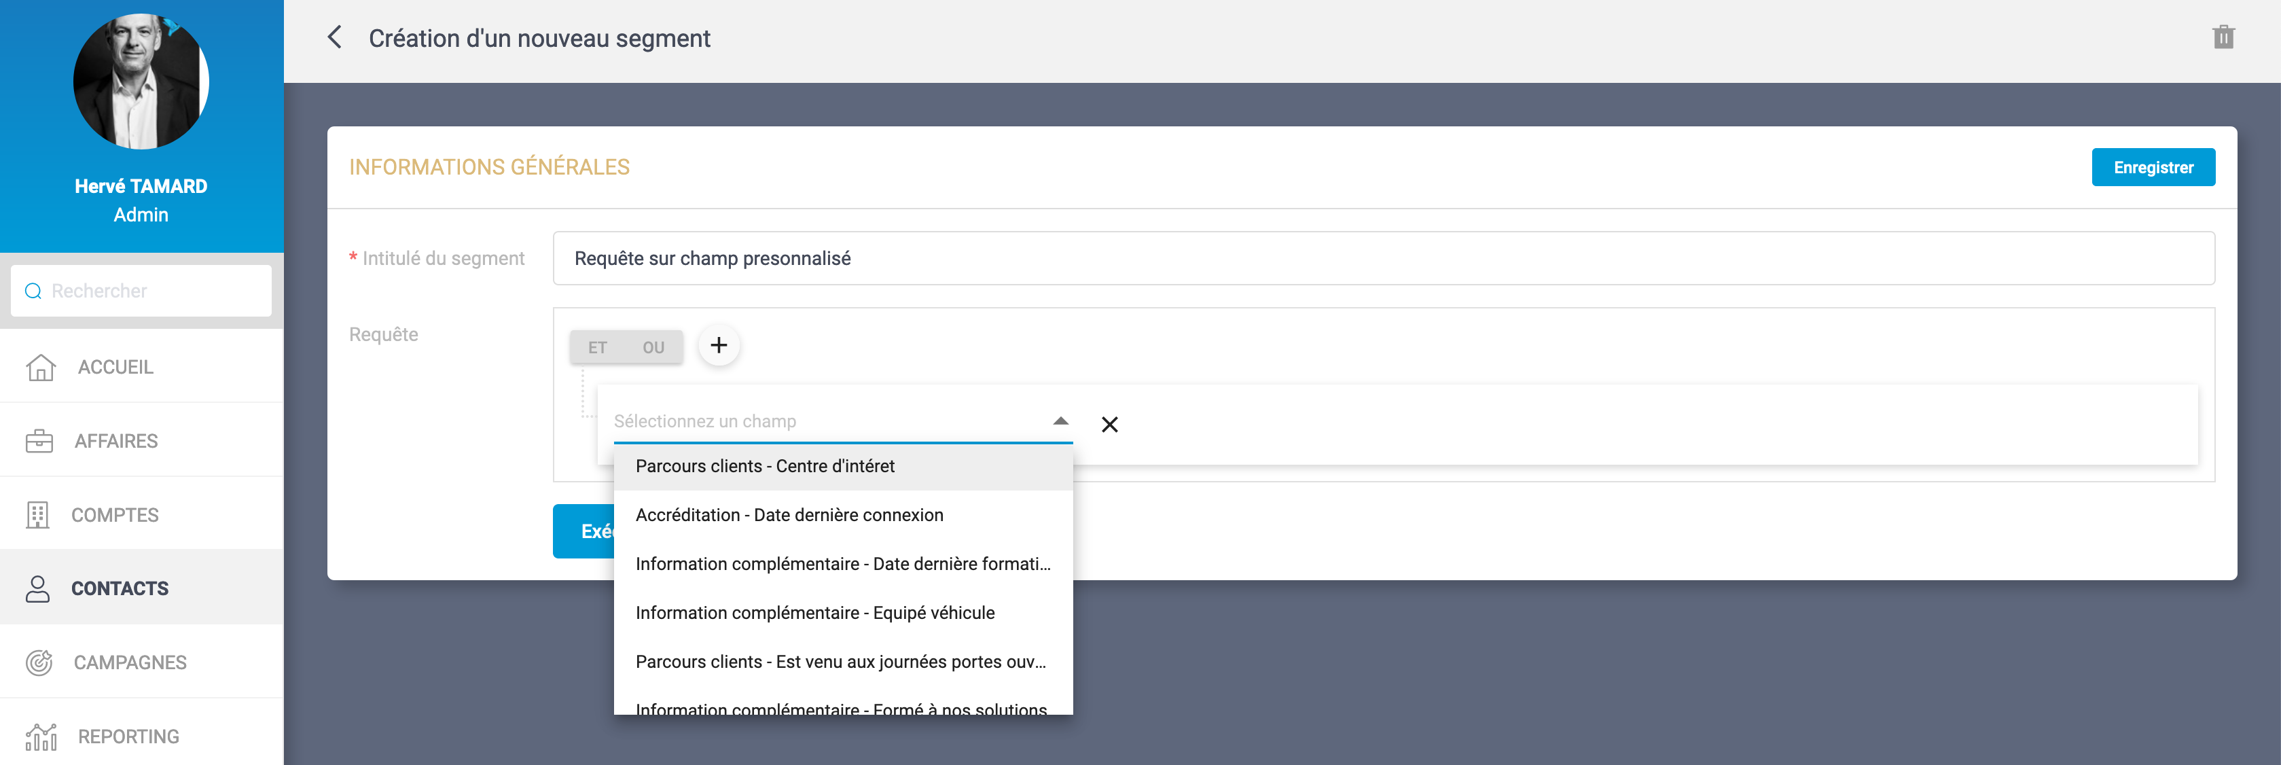This screenshot has width=2281, height=765.
Task: Click the Comptes building icon
Action: (37, 514)
